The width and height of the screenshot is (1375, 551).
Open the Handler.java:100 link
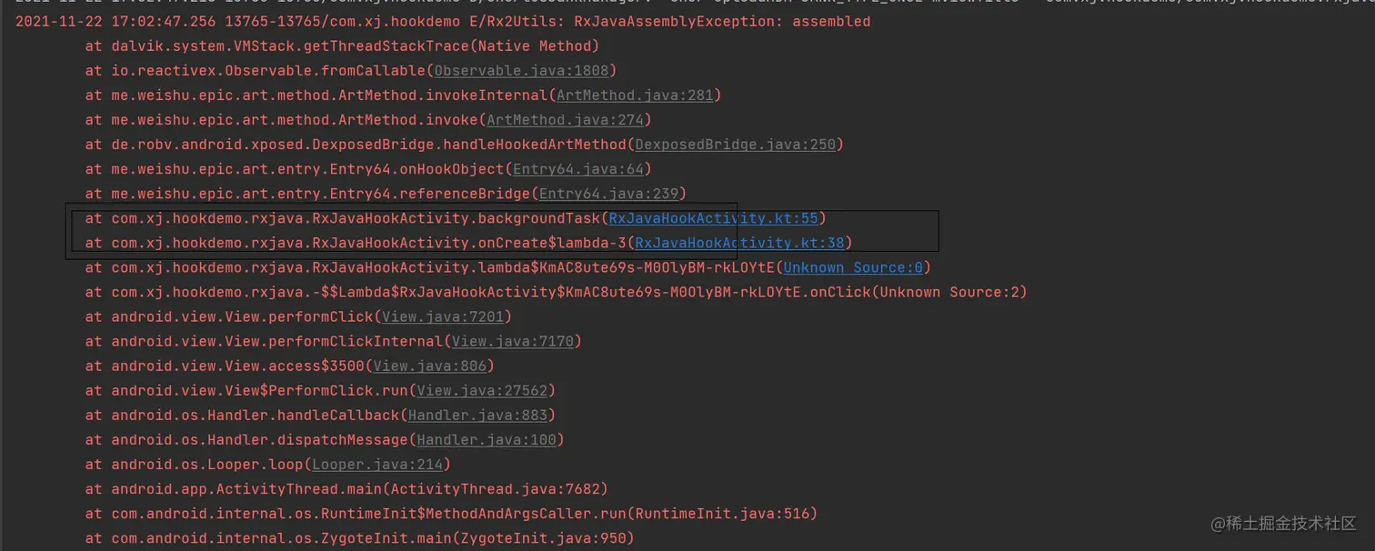click(x=487, y=439)
